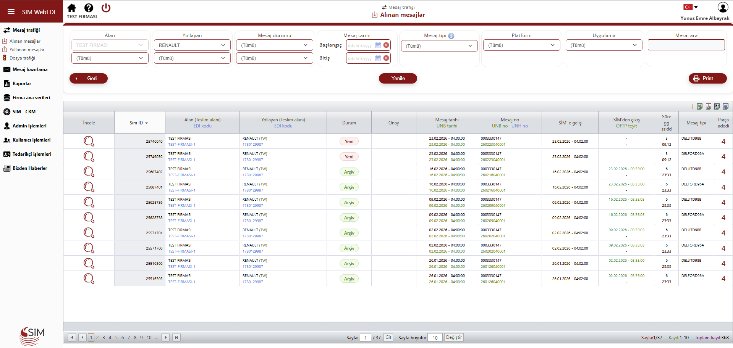Open the Platform filter dropdown
The height and width of the screenshot is (348, 733).
click(x=521, y=45)
